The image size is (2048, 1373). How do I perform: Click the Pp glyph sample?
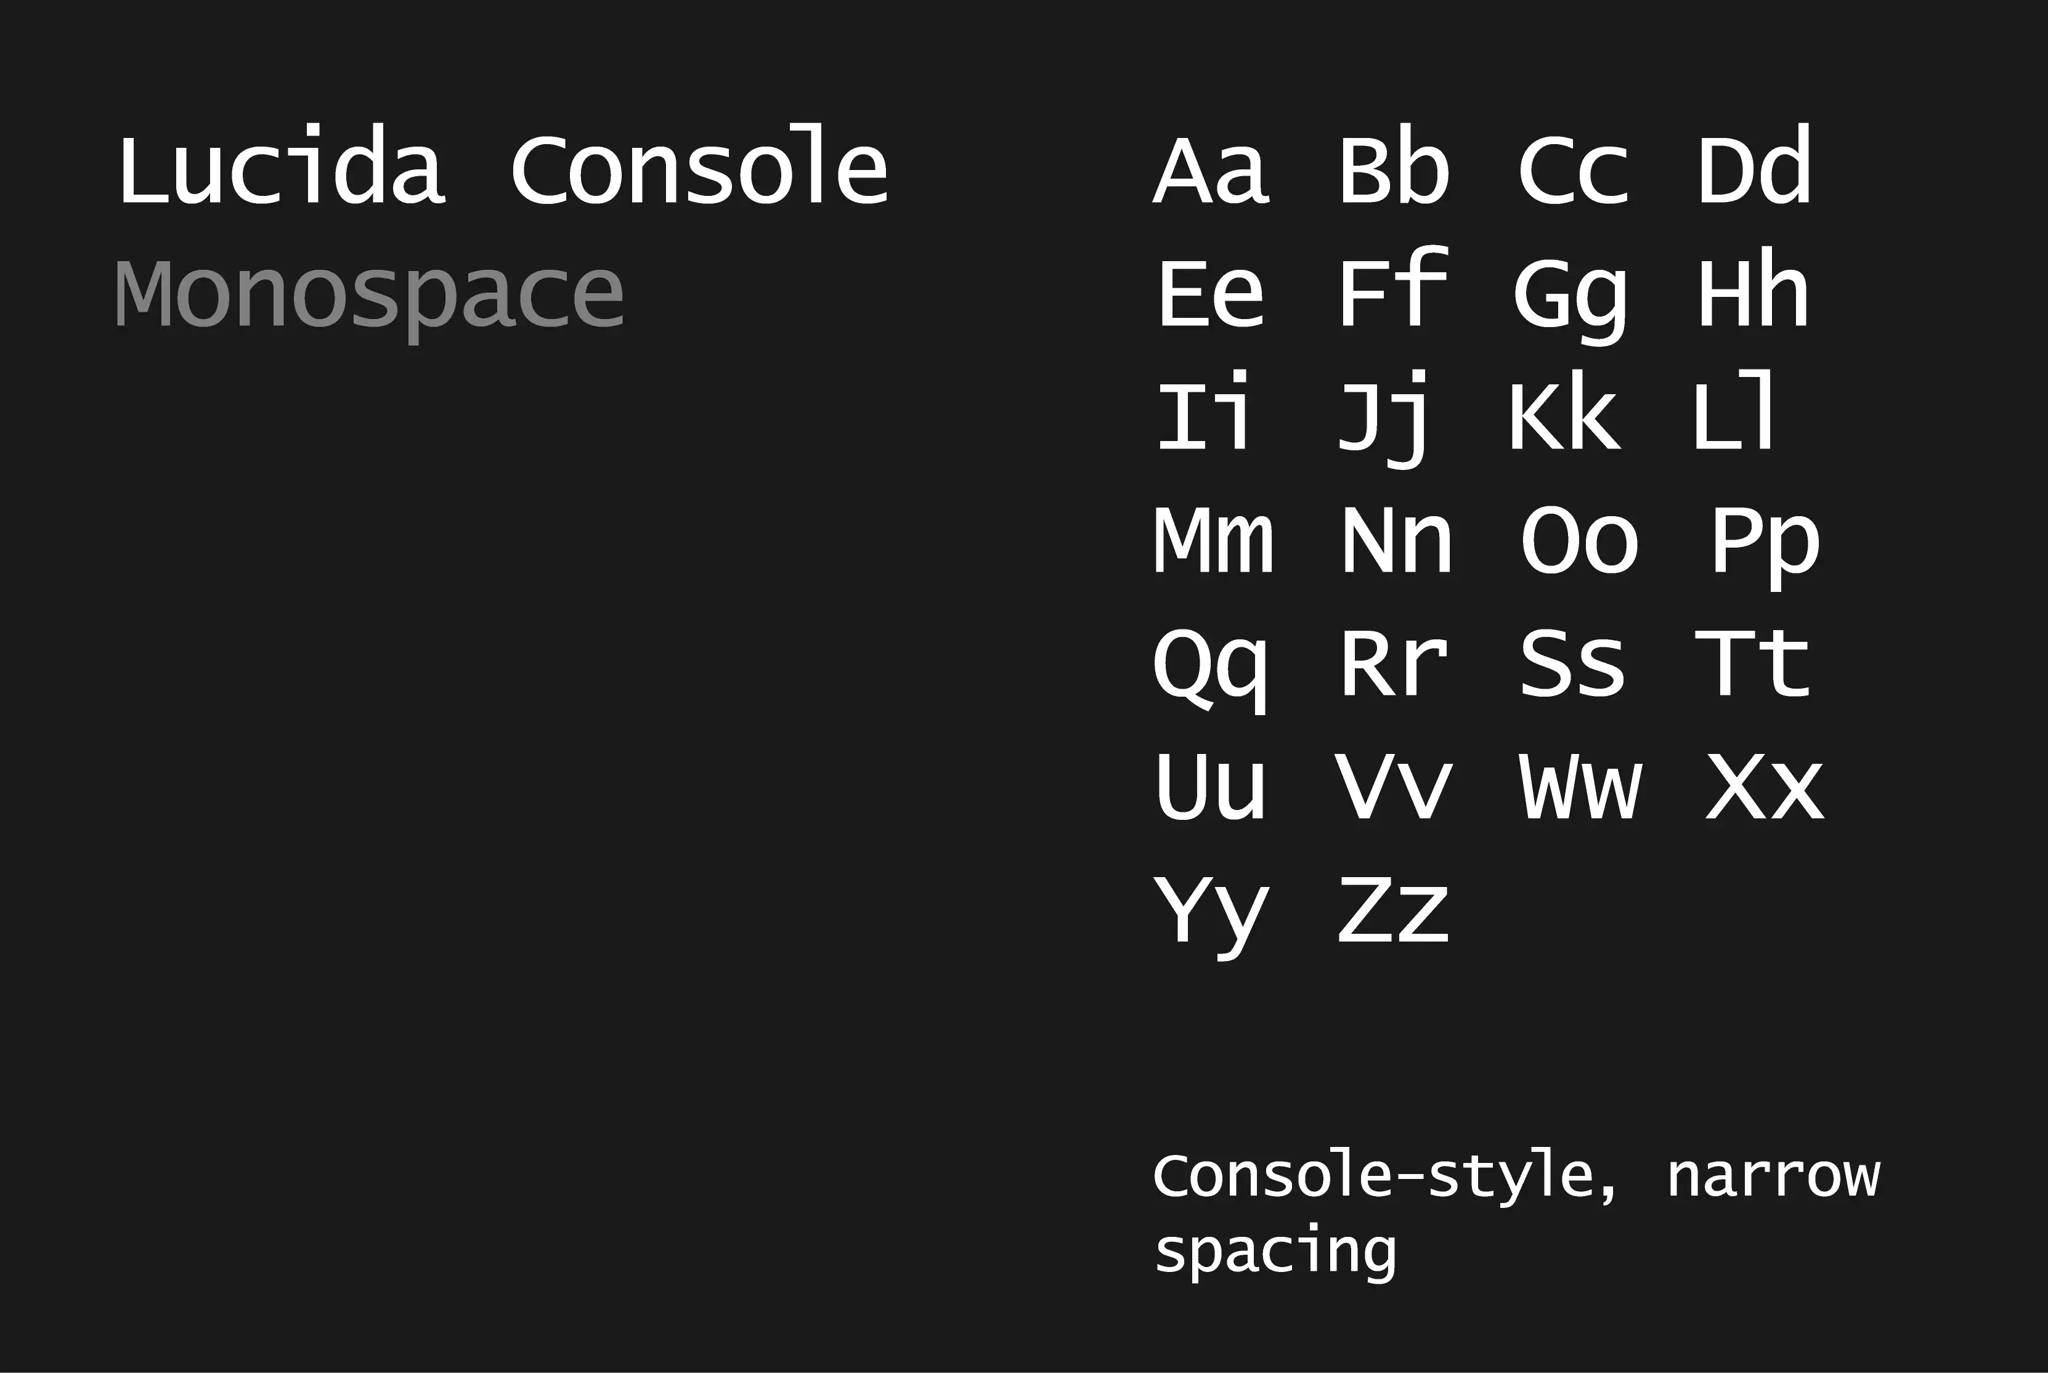click(1765, 547)
